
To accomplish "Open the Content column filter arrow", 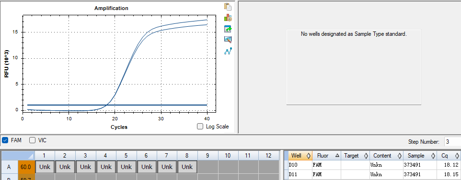I will click(x=399, y=156).
